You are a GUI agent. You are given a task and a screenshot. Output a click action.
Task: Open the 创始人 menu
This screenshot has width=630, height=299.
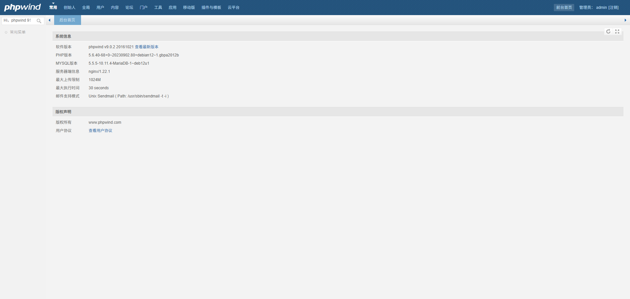coord(70,8)
